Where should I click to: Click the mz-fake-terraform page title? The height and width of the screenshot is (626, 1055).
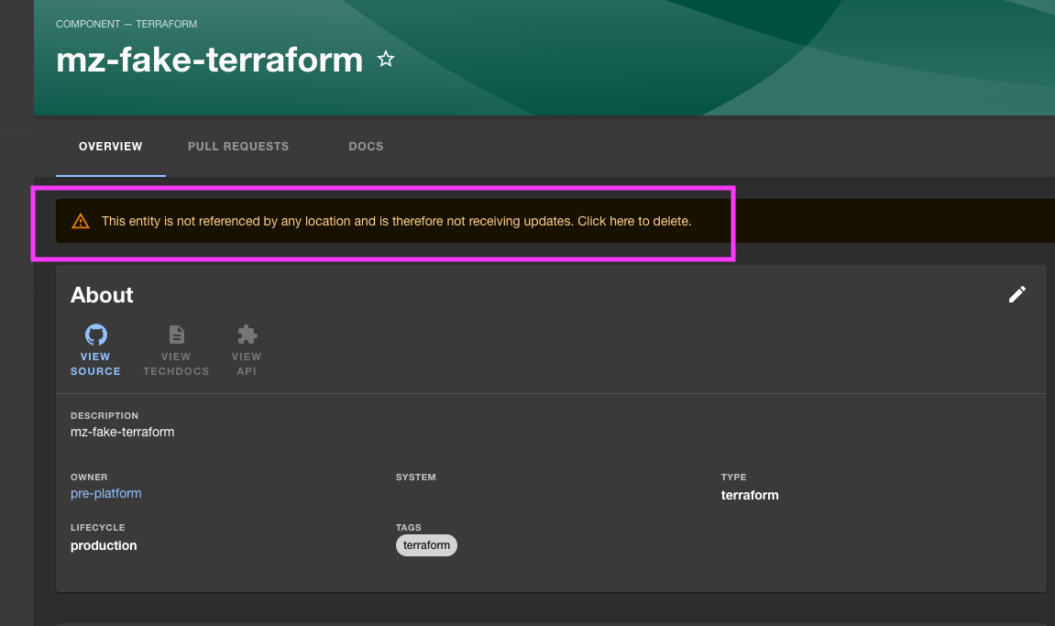click(x=209, y=60)
